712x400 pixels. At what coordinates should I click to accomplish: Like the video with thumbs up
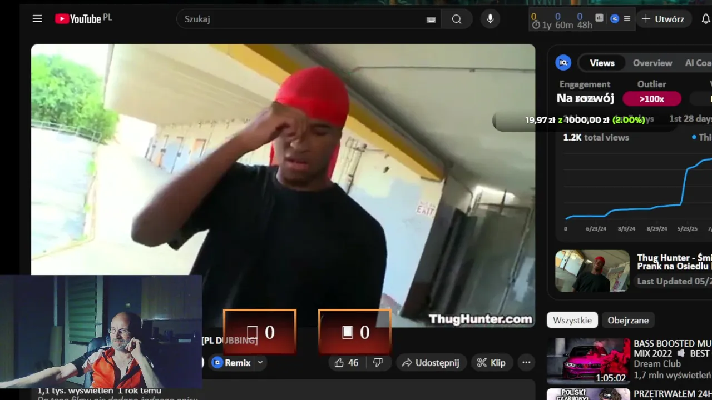pyautogui.click(x=346, y=363)
